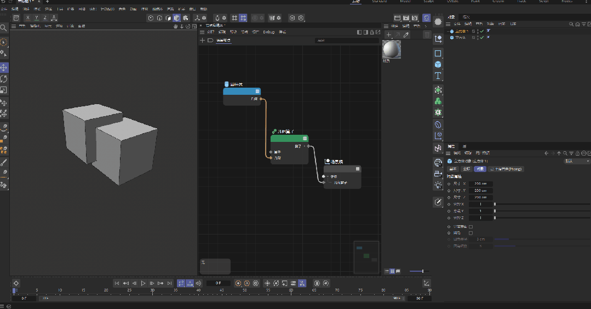Select the Text spline tool icon

[x=438, y=76]
